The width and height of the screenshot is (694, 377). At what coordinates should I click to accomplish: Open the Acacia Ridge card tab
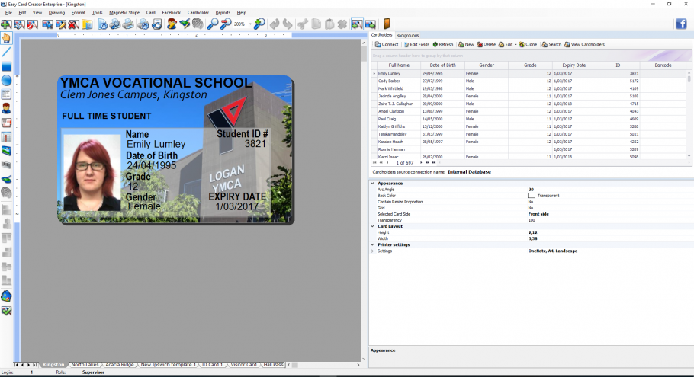coord(120,365)
